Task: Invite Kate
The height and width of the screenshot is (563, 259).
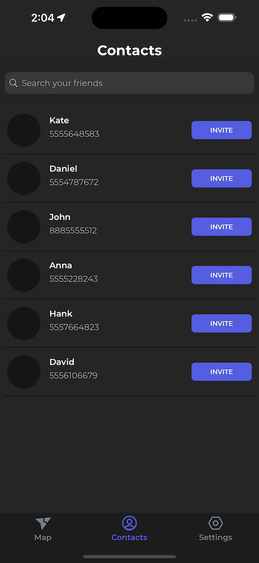Action: [221, 130]
